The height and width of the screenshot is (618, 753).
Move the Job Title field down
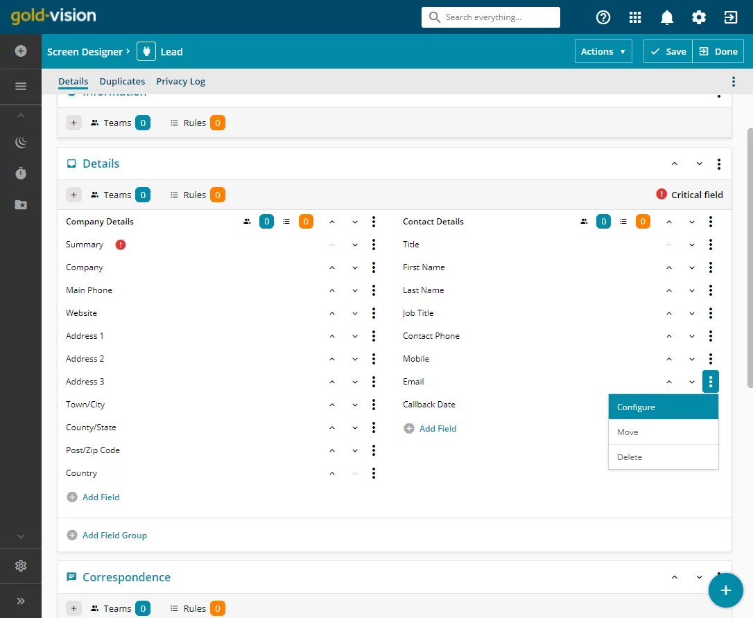click(x=692, y=313)
